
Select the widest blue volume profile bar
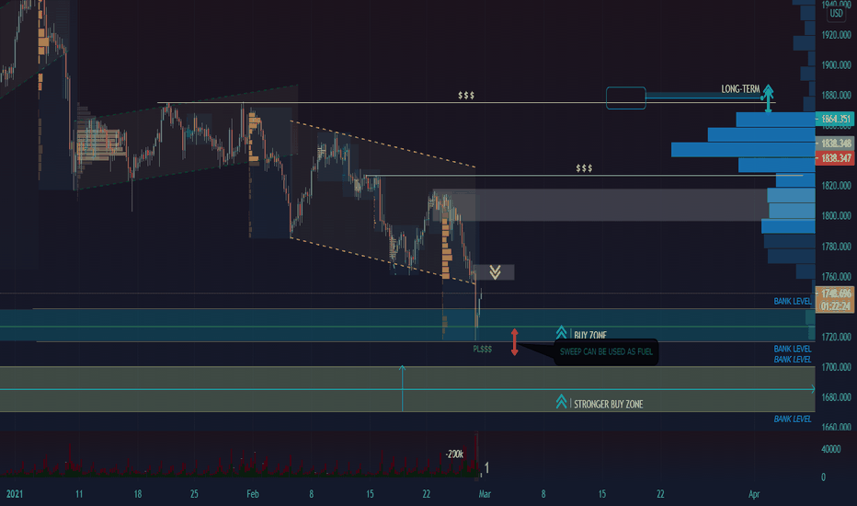(743, 149)
